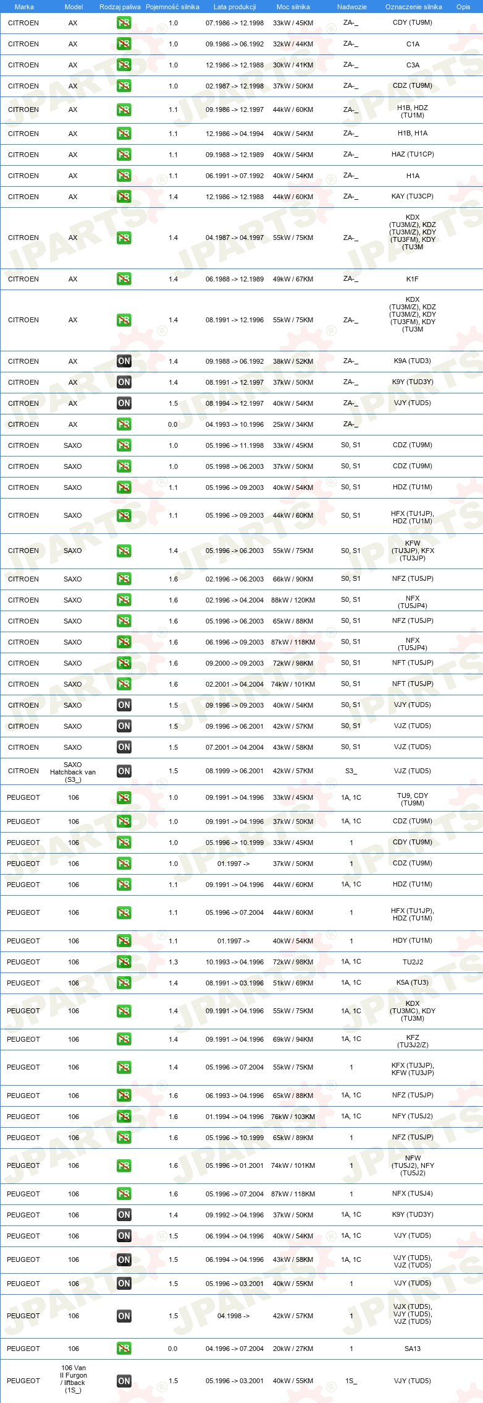Click the date range 05.1996 -> 01.2001
The height and width of the screenshot is (1403, 483).
tap(235, 1165)
